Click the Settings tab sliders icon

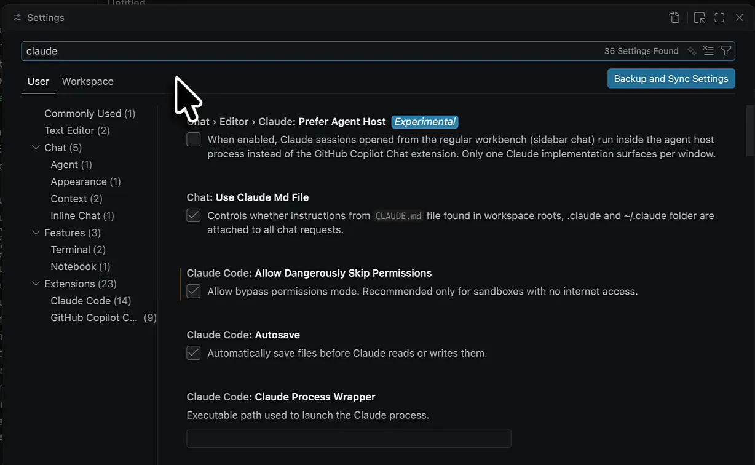pyautogui.click(x=17, y=18)
